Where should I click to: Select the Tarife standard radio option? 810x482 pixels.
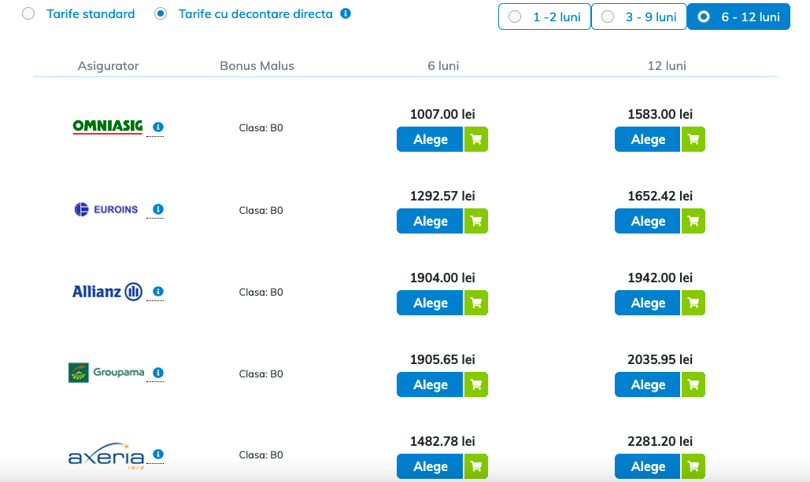[x=29, y=14]
